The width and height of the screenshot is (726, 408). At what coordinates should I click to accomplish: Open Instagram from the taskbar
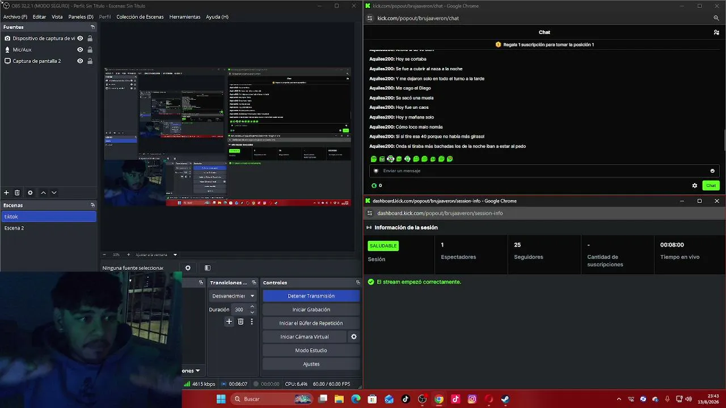coord(472,399)
